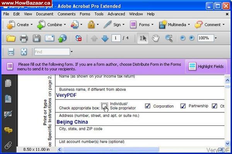Print the document with printer icon
This screenshot has height=154, width=232.
(x=24, y=38)
